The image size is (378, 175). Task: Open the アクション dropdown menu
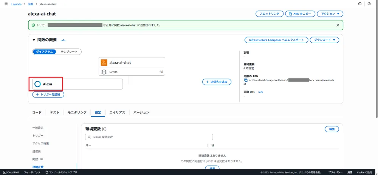(x=330, y=14)
